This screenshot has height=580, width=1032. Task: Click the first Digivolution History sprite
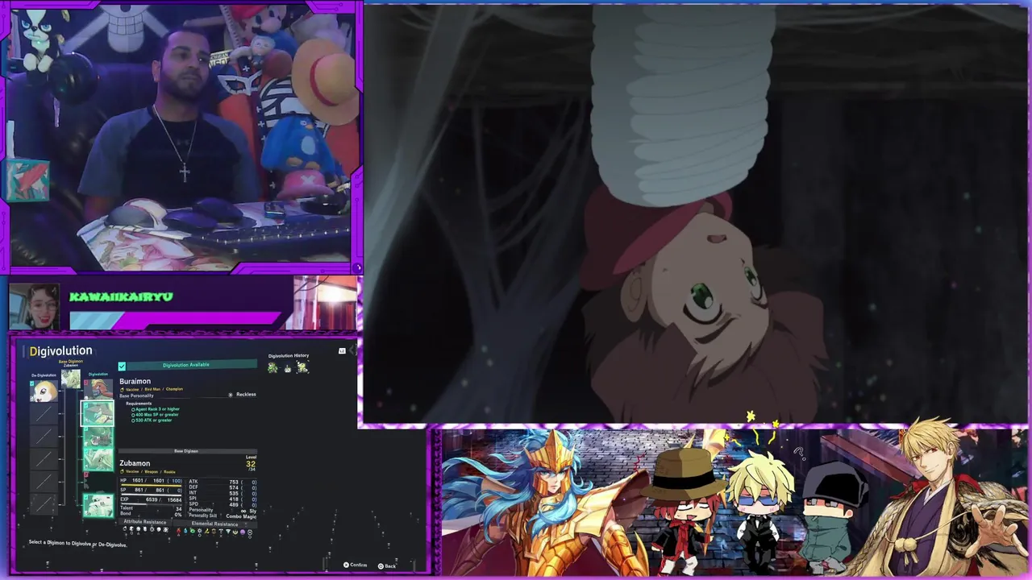pos(273,367)
